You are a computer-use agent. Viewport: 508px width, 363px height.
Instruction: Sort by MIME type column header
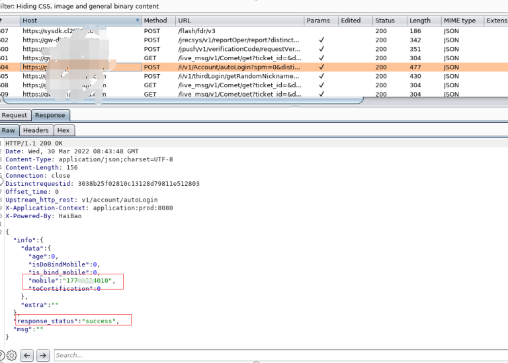[462, 20]
